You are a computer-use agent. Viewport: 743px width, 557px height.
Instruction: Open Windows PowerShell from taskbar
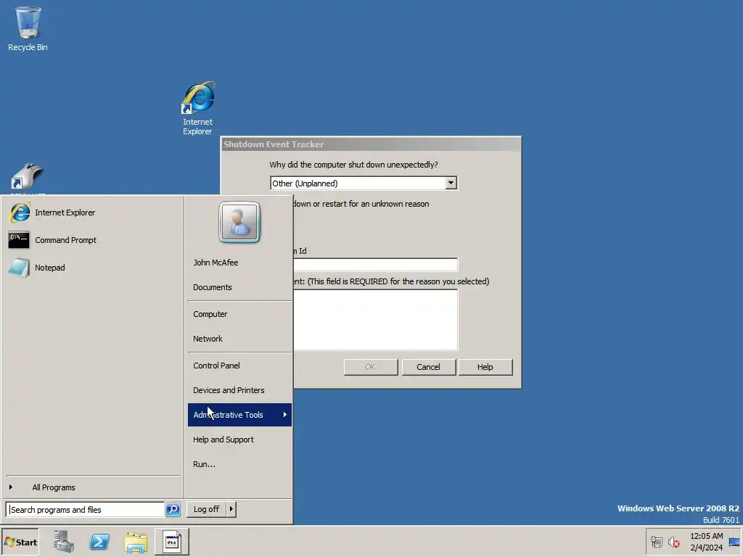tap(99, 541)
